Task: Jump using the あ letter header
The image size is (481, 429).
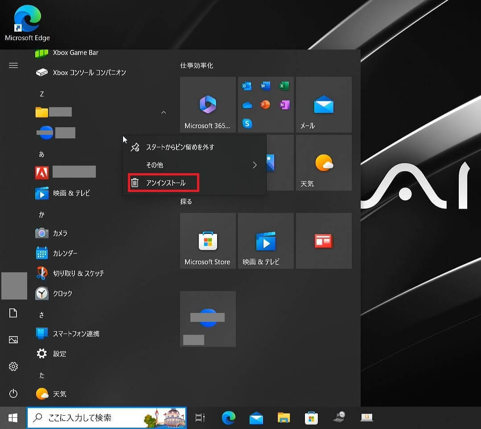Action: [x=41, y=154]
